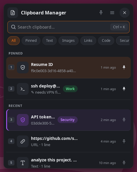Screen dimensions: 137x172
Task: Select the API token... title
Action: point(43,117)
